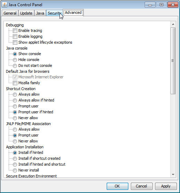The image size is (180, 193).
Task: Click the Secure Execution Environment heading
Action: coord(31,176)
